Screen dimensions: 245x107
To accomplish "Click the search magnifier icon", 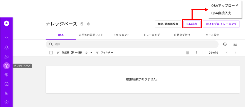I will (51, 44).
